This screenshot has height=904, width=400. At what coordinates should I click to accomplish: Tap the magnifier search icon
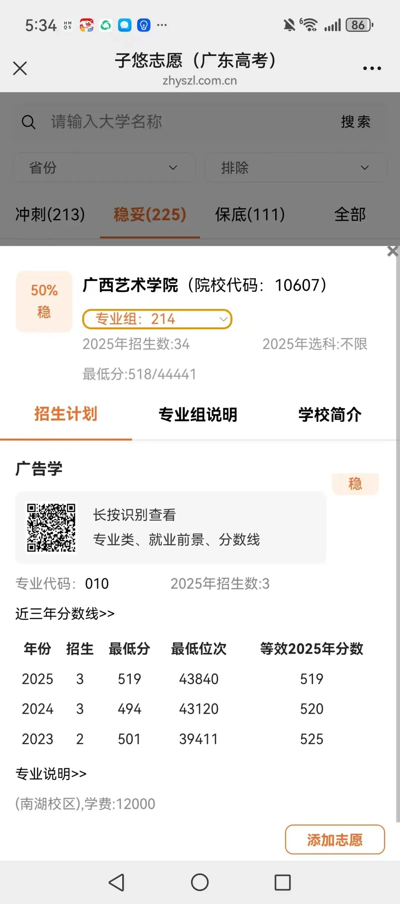[x=29, y=122]
